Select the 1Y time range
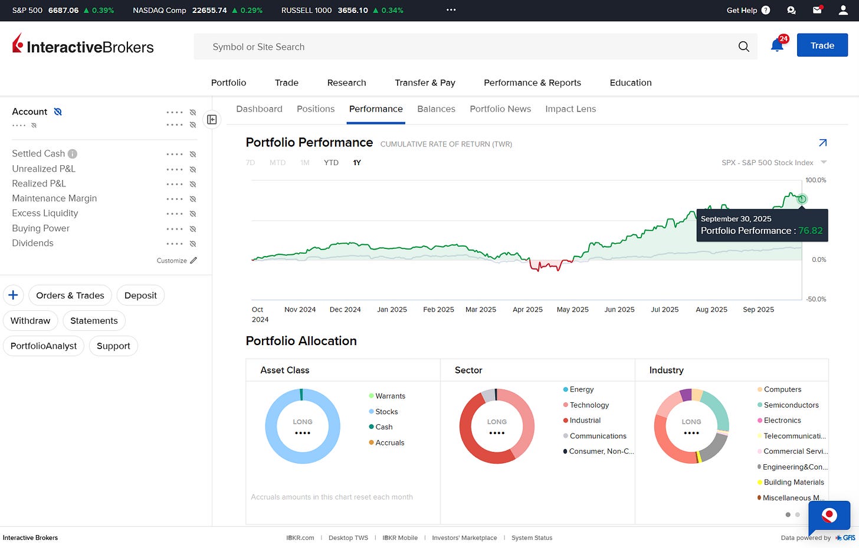 coord(357,163)
